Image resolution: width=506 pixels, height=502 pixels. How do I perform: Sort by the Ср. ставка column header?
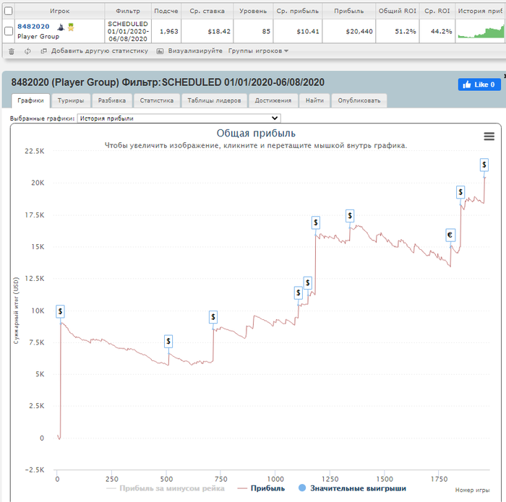207,11
